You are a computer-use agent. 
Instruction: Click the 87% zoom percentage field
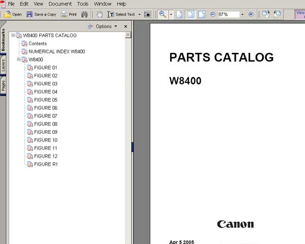(x=228, y=14)
